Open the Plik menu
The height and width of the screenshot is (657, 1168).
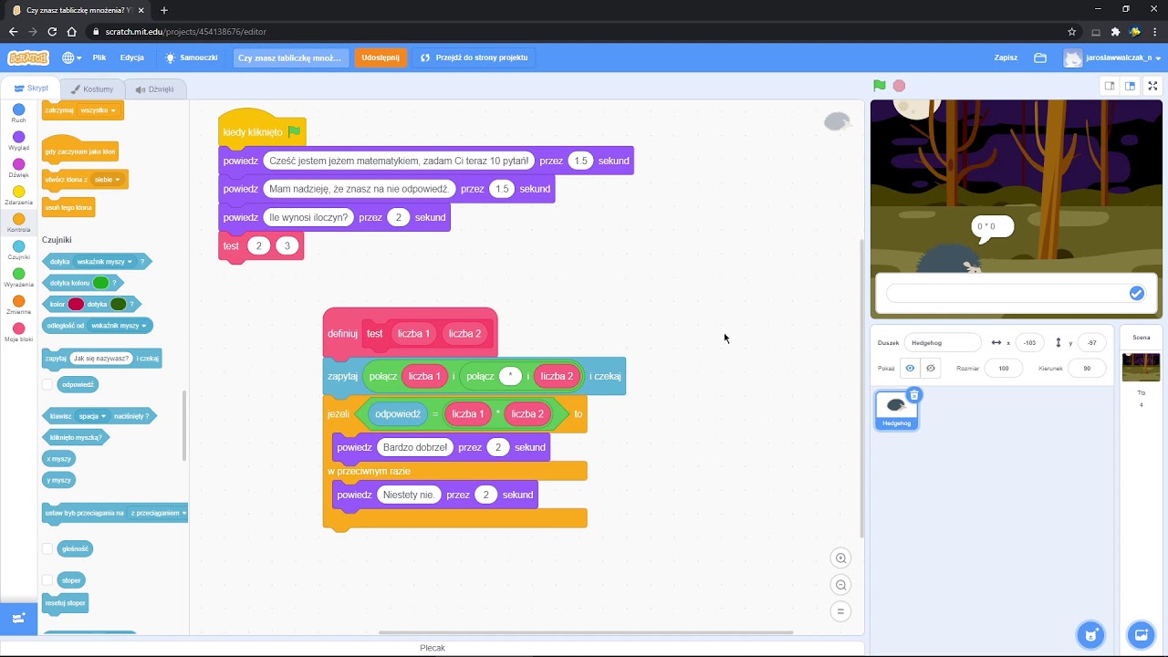[x=99, y=57]
